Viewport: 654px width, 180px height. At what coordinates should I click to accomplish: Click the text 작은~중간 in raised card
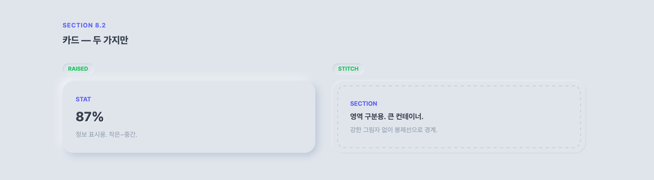[x=123, y=134]
